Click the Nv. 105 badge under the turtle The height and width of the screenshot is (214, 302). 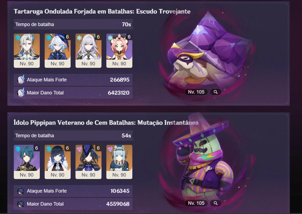[x=196, y=92]
